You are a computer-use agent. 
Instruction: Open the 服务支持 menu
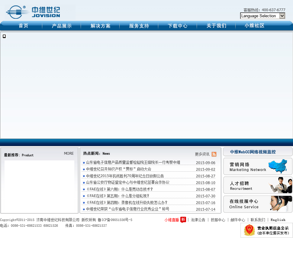click(x=139, y=26)
